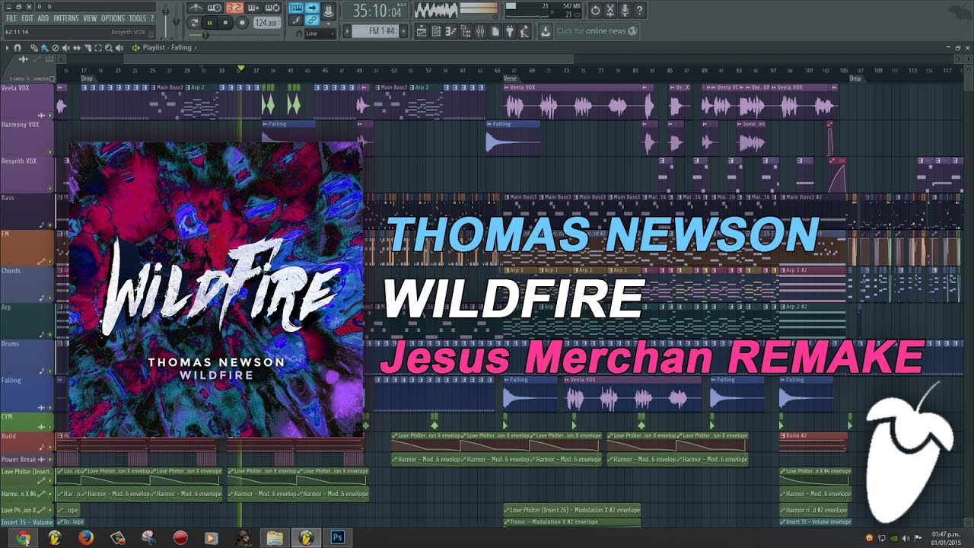Pause playback with the transport pause button
Image resolution: width=974 pixels, height=548 pixels.
click(209, 23)
